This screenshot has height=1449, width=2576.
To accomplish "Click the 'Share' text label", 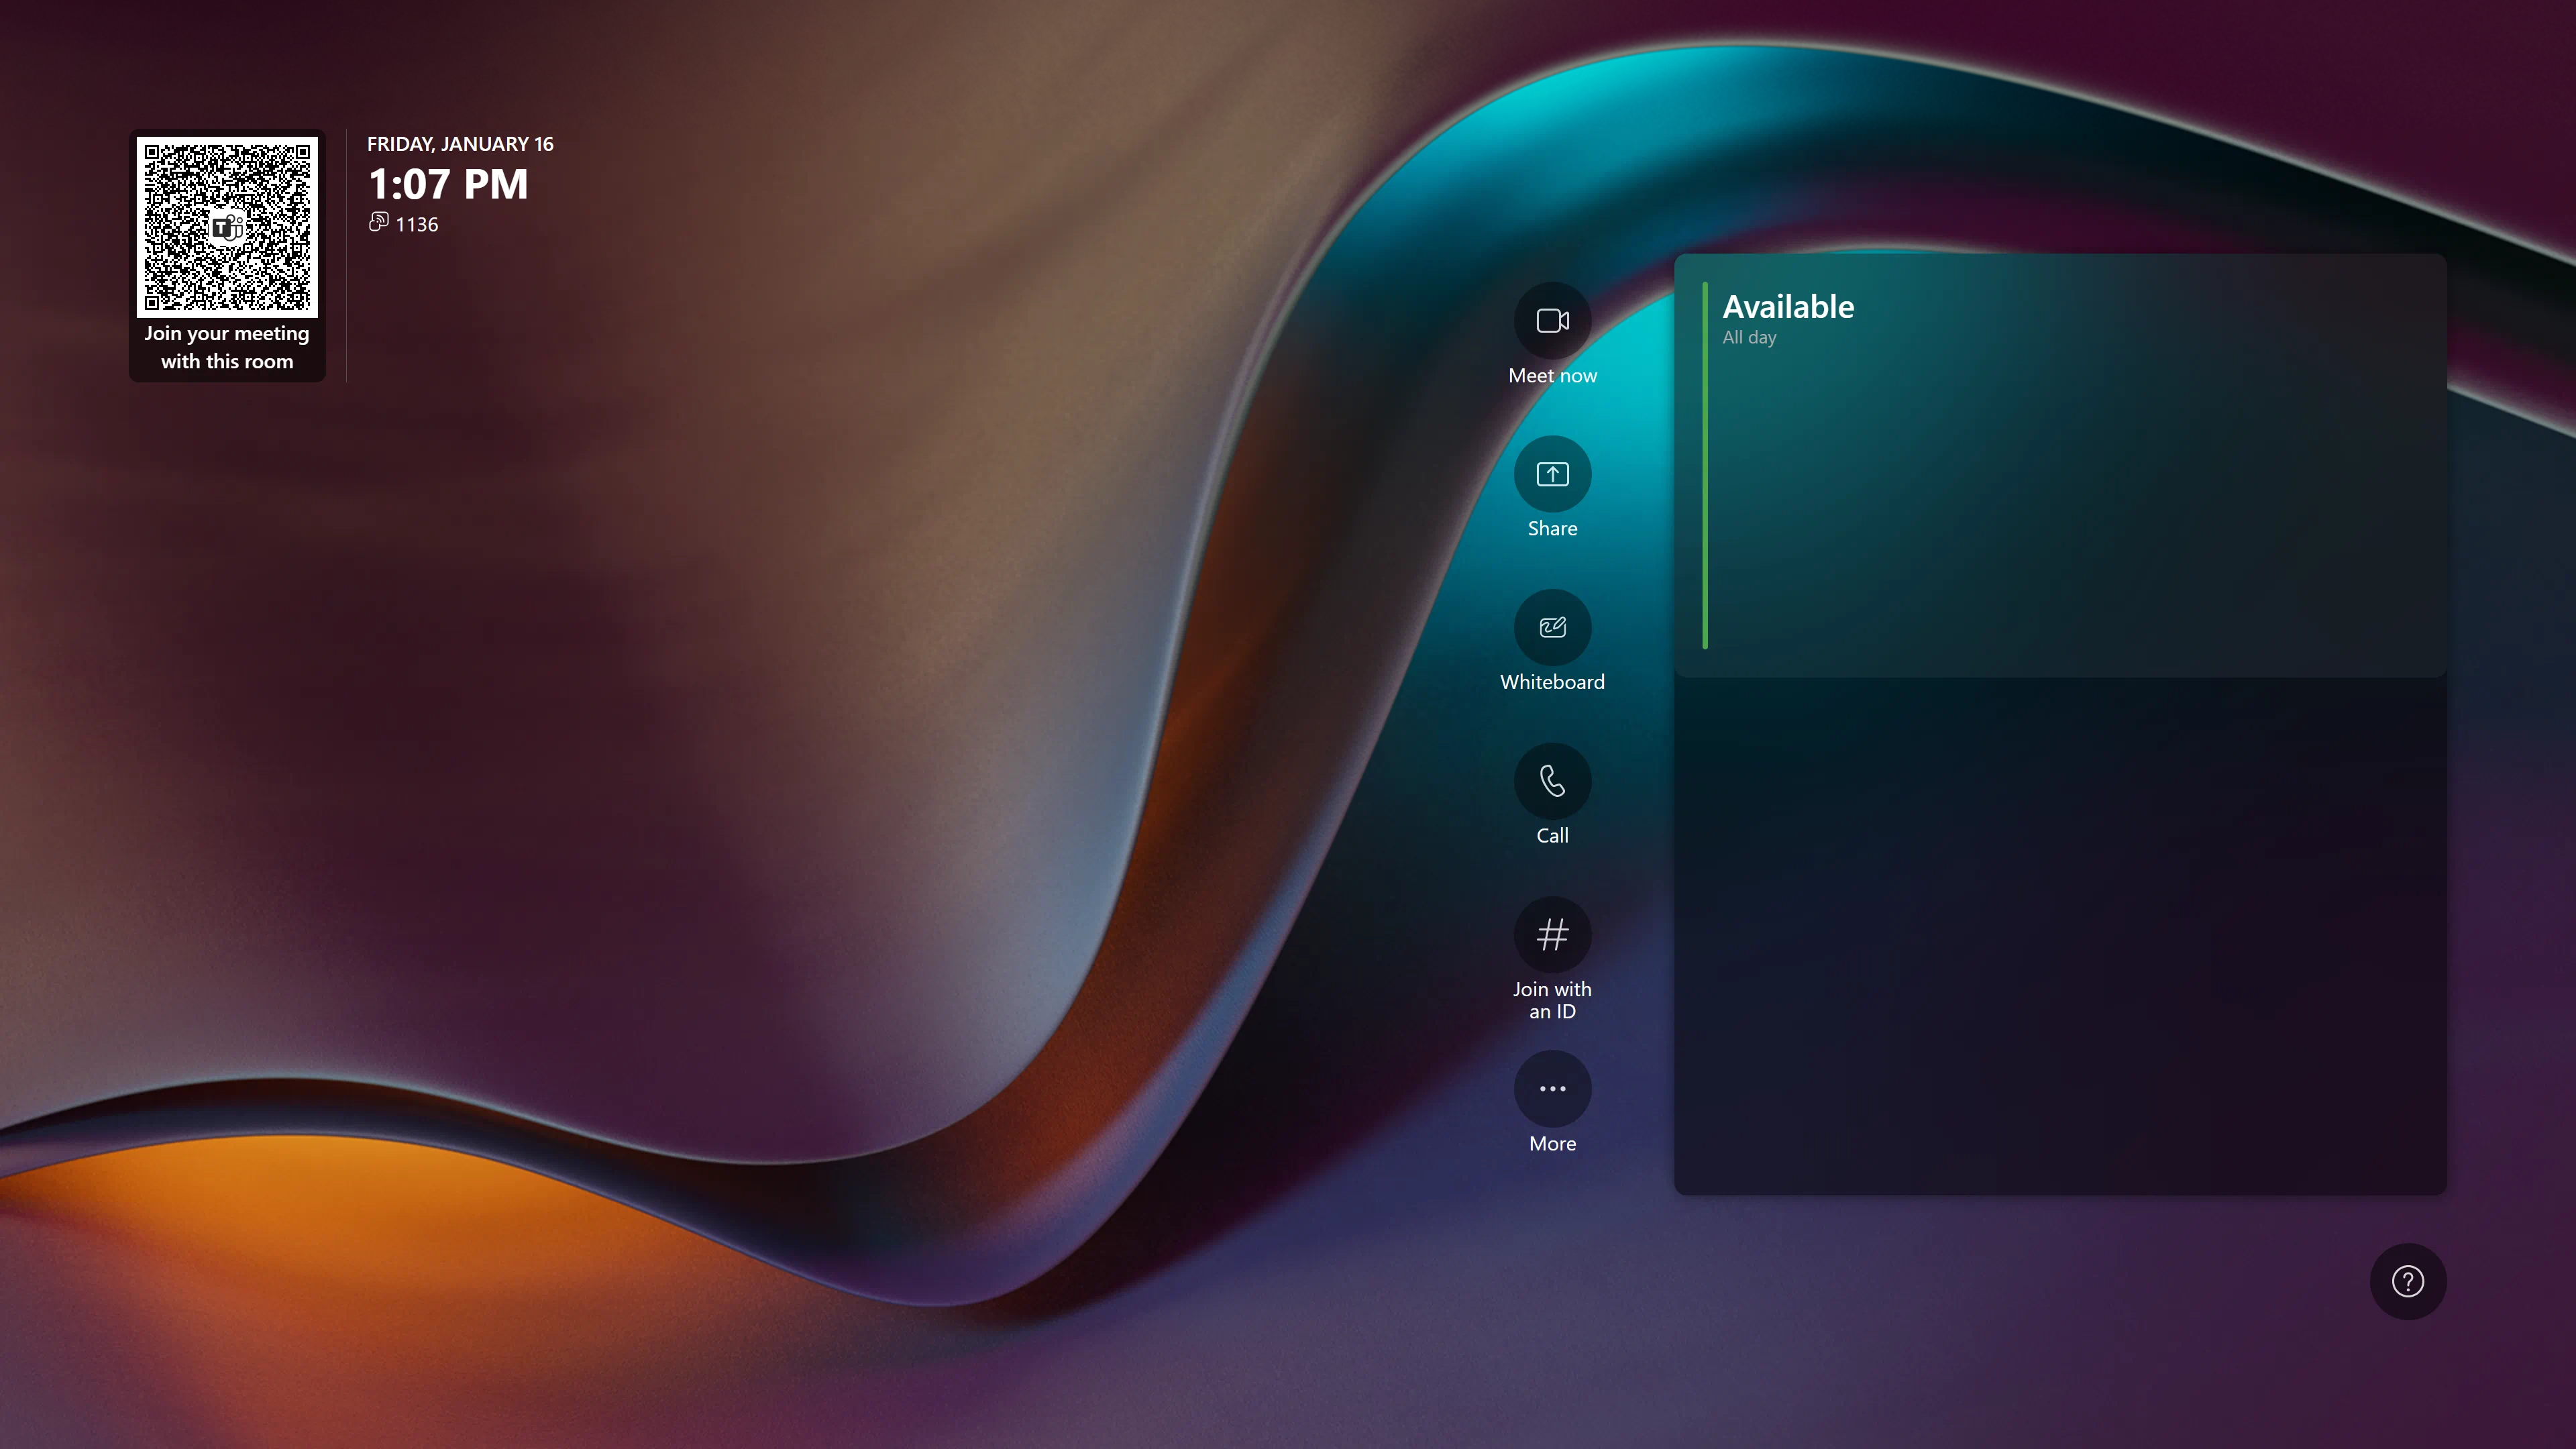I will tap(1552, 529).
